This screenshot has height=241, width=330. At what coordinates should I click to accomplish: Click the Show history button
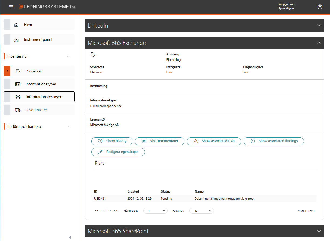(112, 141)
